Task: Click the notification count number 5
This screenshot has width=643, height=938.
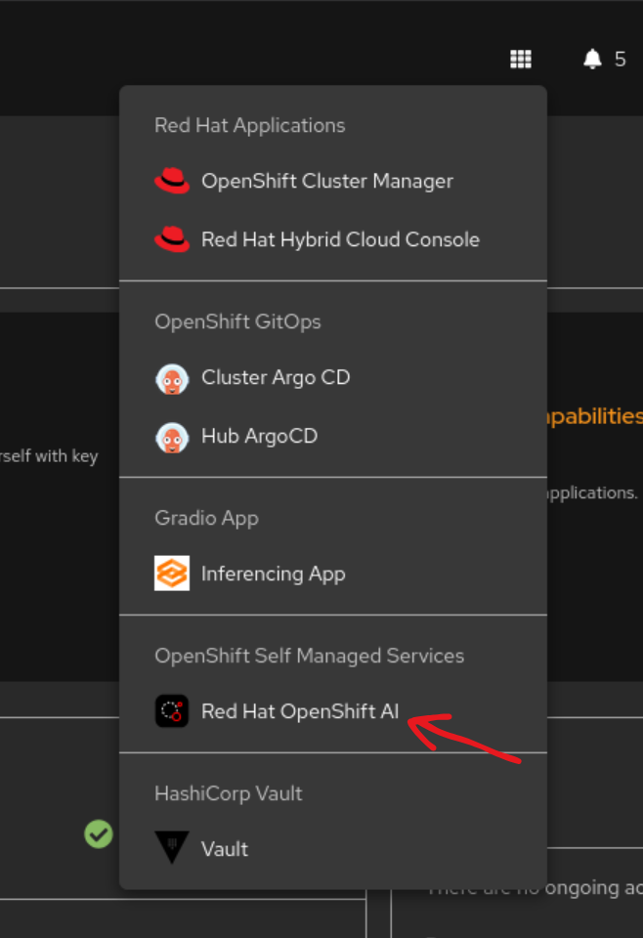Action: point(620,60)
